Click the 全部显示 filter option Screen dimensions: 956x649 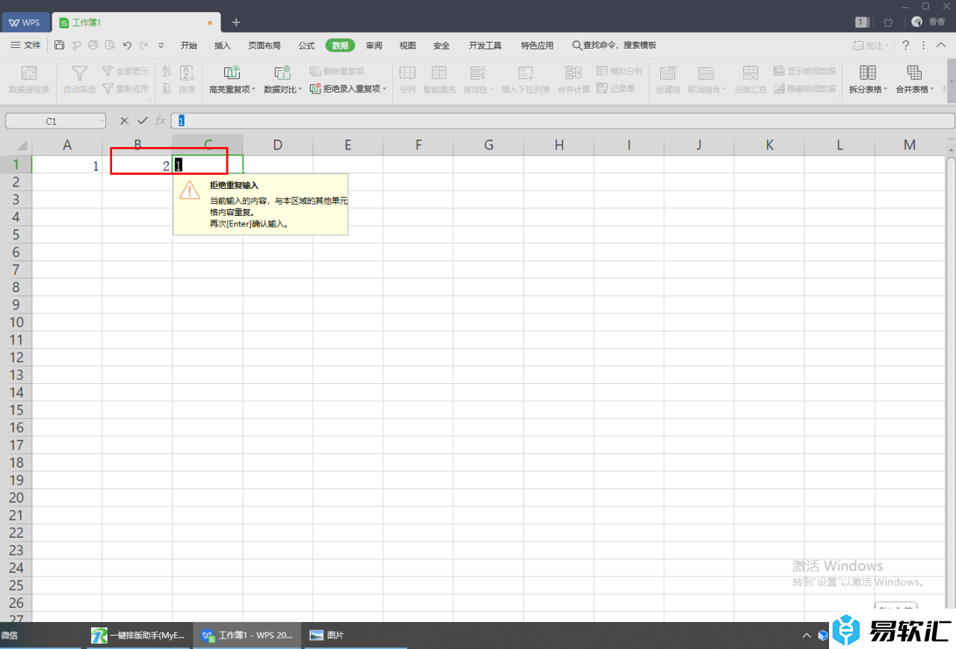tap(125, 72)
